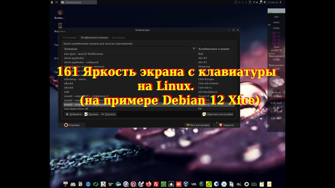Click the ru keyboard layout indicator
Screen dimensions: 335x188
tap(256, 2)
